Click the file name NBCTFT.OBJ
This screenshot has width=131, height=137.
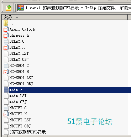(20, 126)
